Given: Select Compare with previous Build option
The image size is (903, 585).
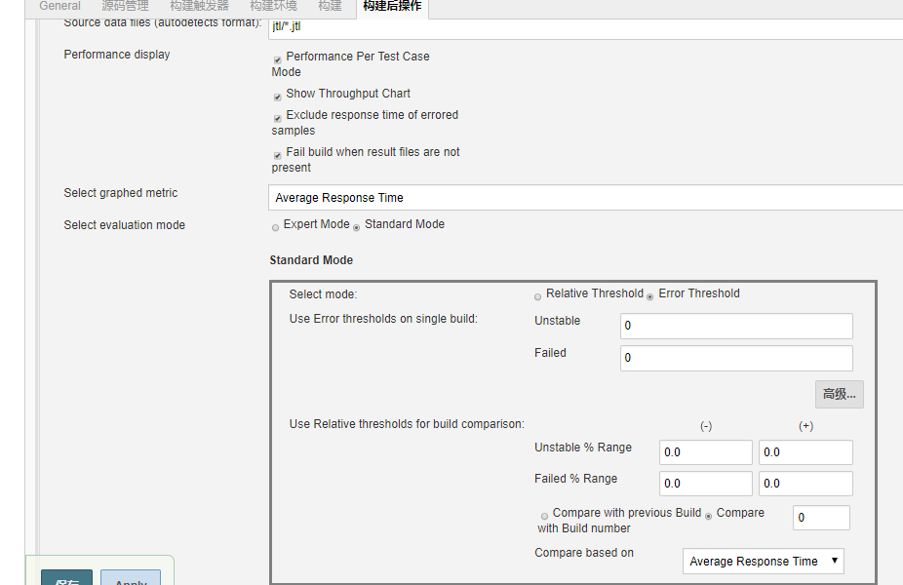Looking at the screenshot, I should pos(545,515).
